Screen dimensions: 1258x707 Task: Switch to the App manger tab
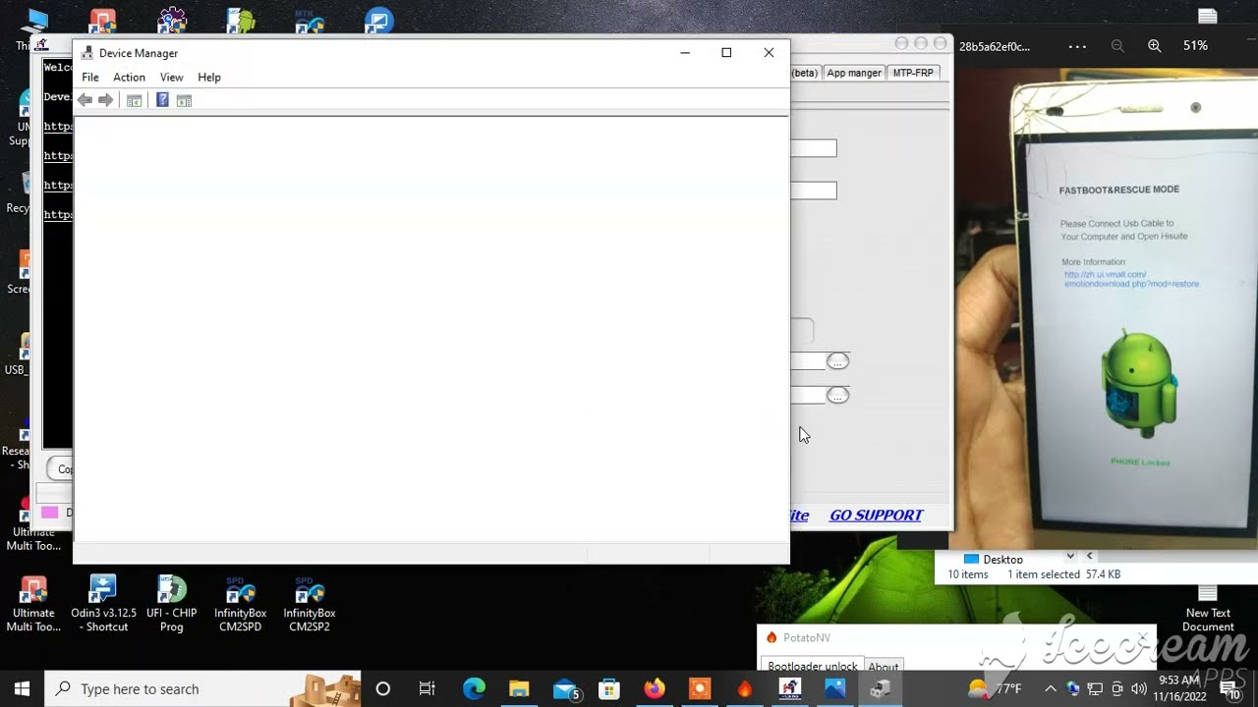pyautogui.click(x=853, y=73)
